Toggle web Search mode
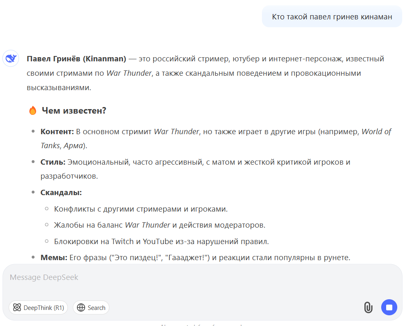 pos(91,307)
